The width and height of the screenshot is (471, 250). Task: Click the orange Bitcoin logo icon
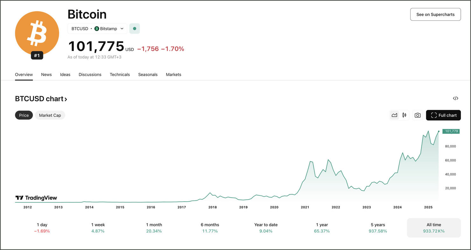[37, 33]
